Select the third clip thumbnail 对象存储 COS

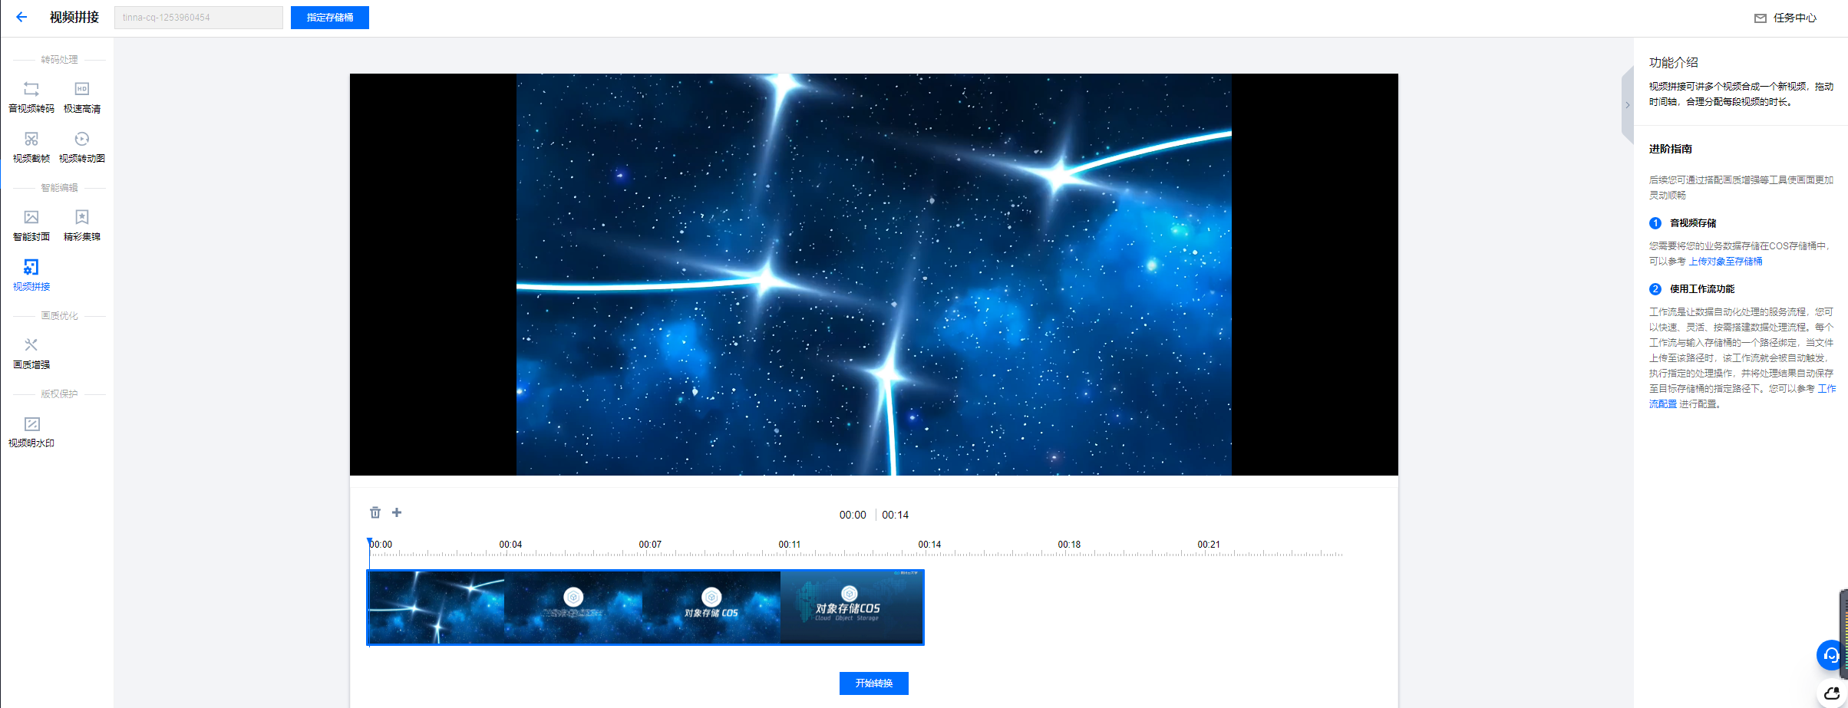(x=711, y=608)
